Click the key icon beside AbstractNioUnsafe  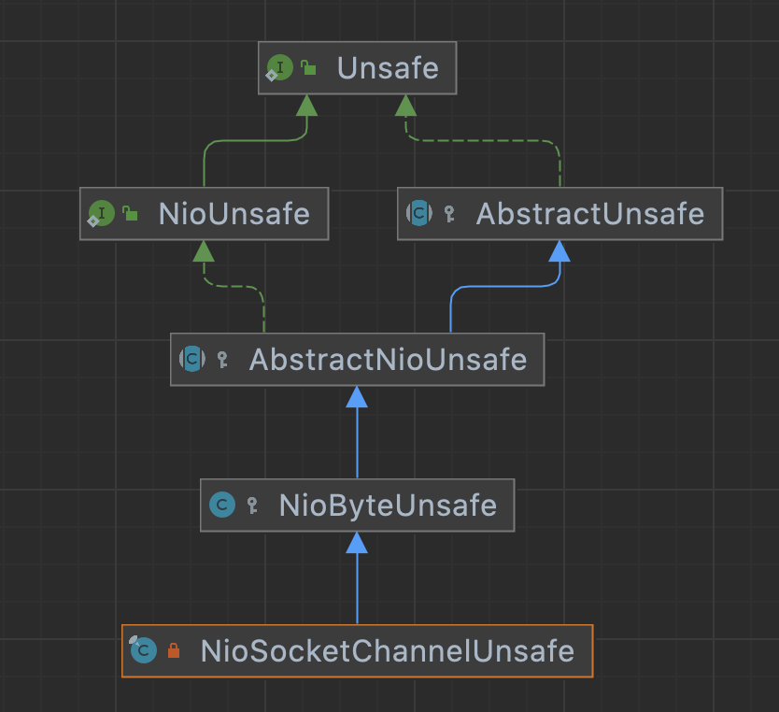[222, 360]
